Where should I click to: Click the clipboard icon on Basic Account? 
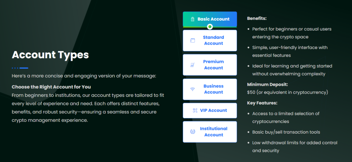tap(192, 19)
